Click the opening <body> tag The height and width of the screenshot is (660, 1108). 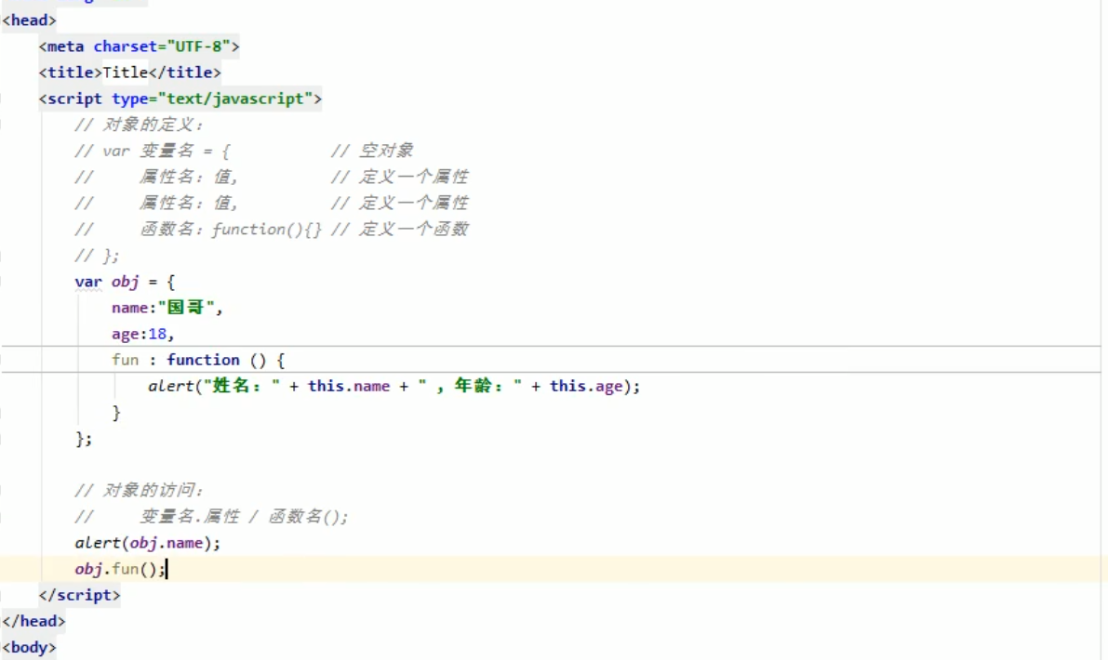coord(29,647)
